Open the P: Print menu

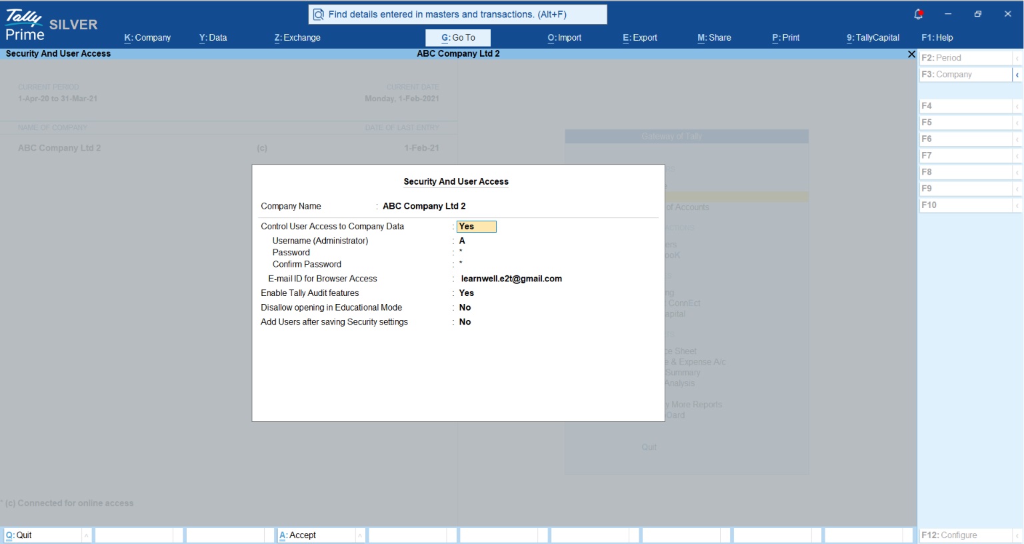coord(786,38)
